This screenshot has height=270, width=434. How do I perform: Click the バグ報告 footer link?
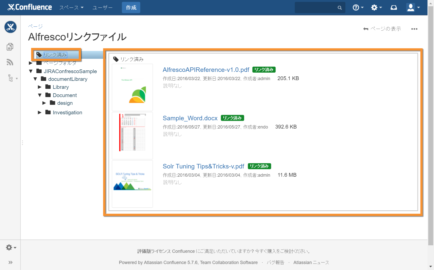(x=275, y=263)
